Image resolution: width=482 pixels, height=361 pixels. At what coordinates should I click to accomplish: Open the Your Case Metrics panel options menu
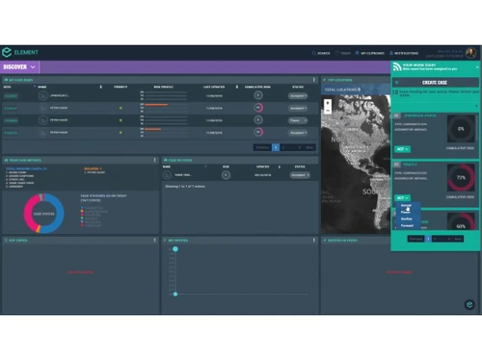(154, 160)
